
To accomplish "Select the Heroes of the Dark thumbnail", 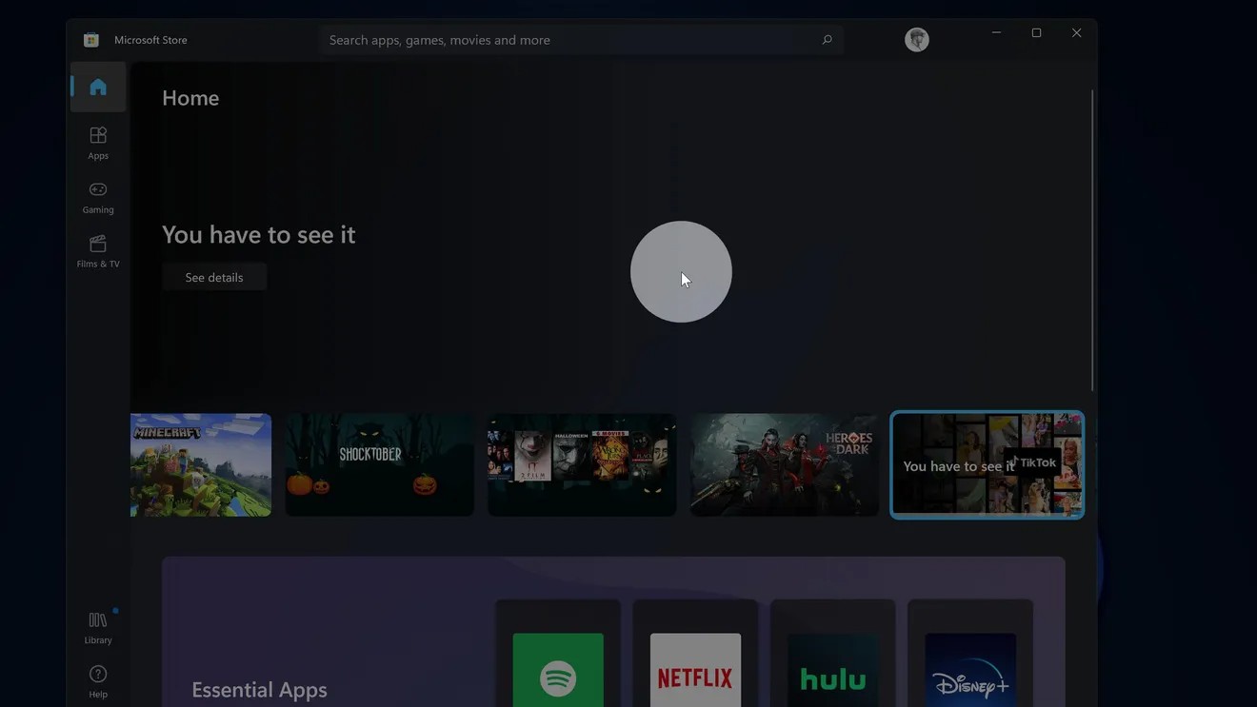I will [x=785, y=465].
